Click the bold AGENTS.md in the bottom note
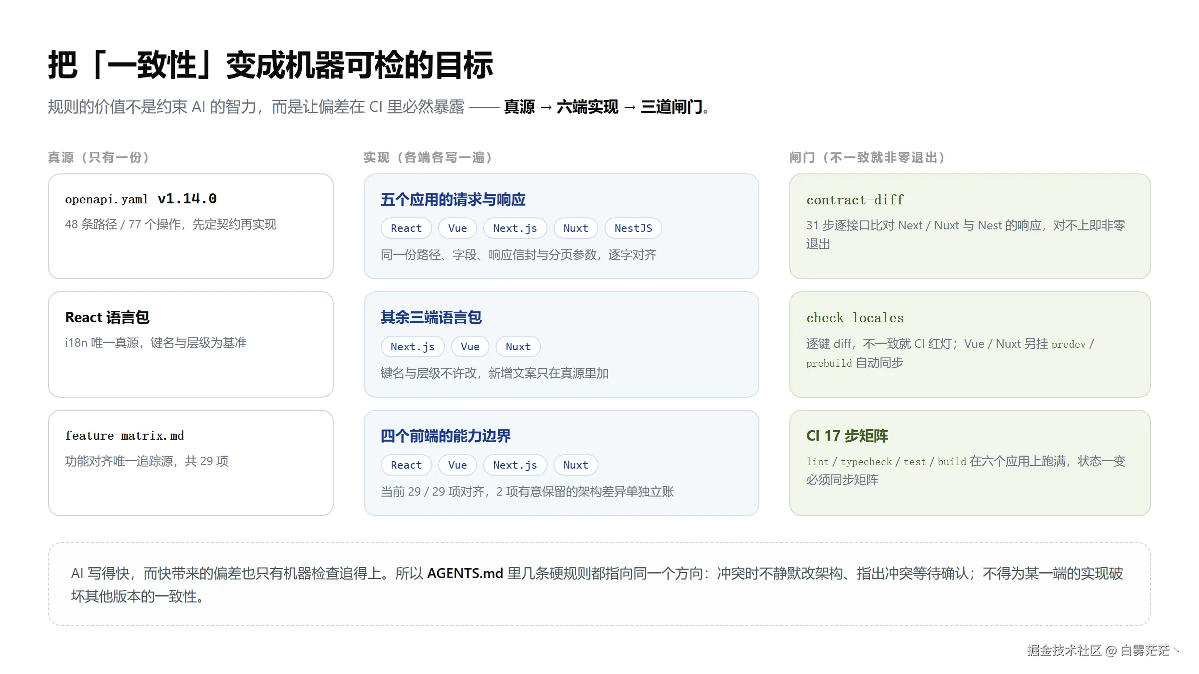 click(465, 573)
